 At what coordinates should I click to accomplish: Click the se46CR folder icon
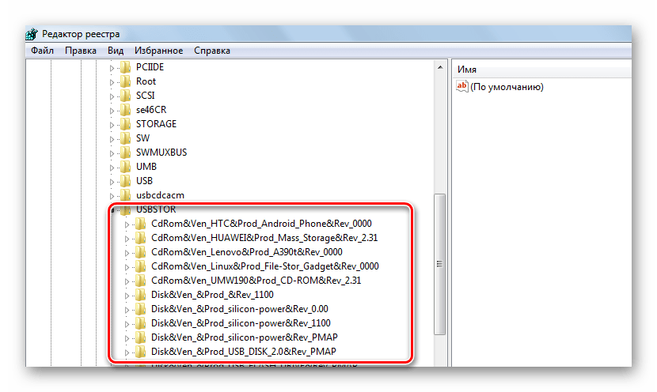(125, 110)
